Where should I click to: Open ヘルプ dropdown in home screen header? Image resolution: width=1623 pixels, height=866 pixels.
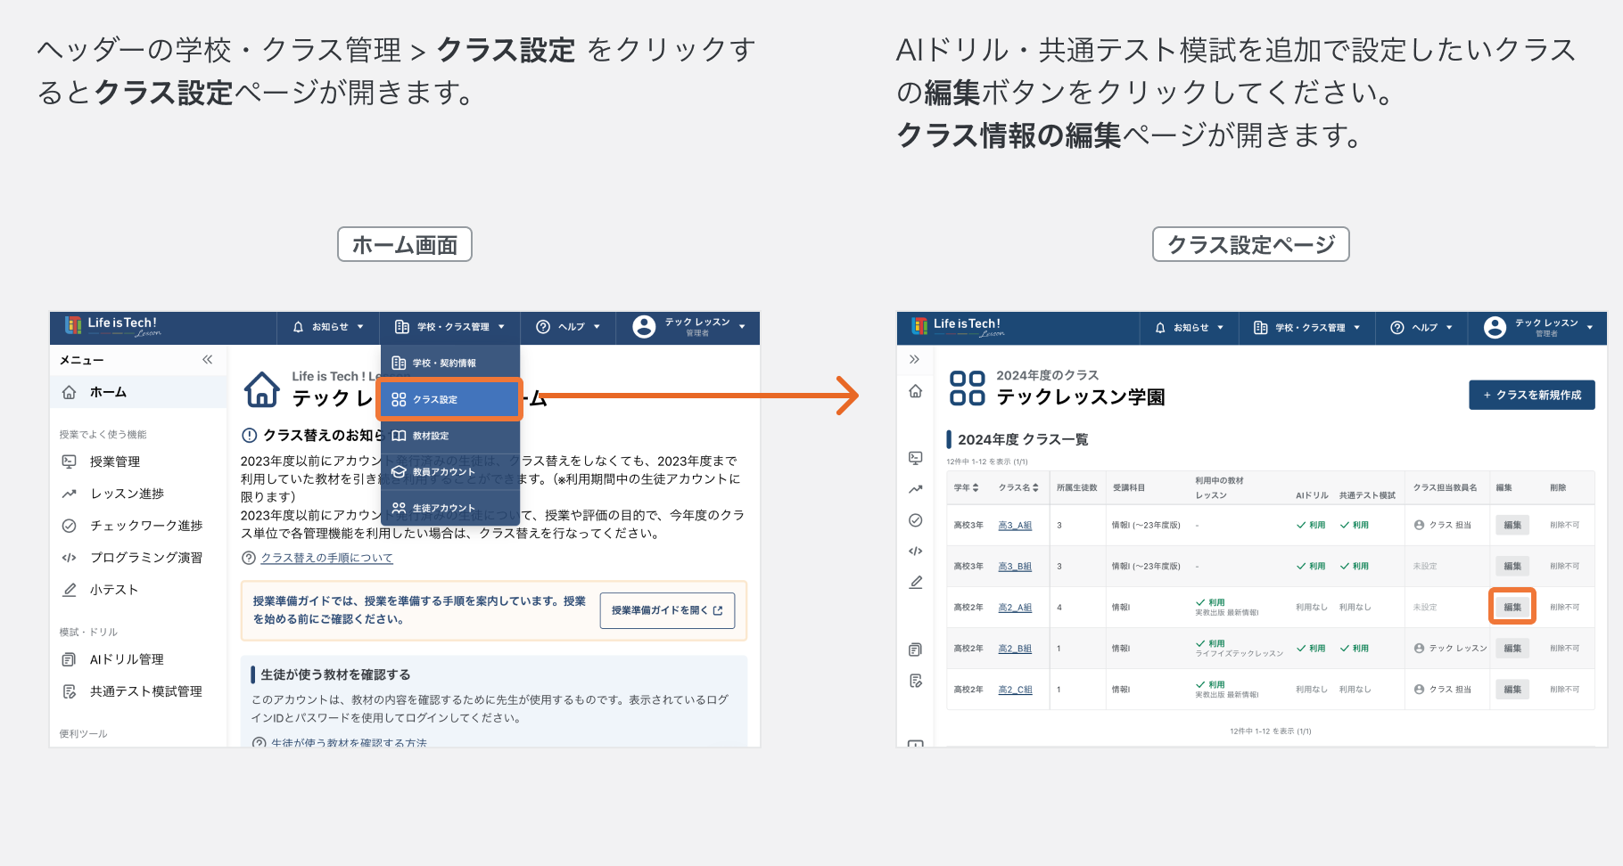click(568, 327)
